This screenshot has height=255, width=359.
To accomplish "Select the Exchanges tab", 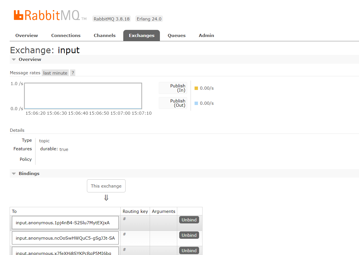I will (141, 36).
